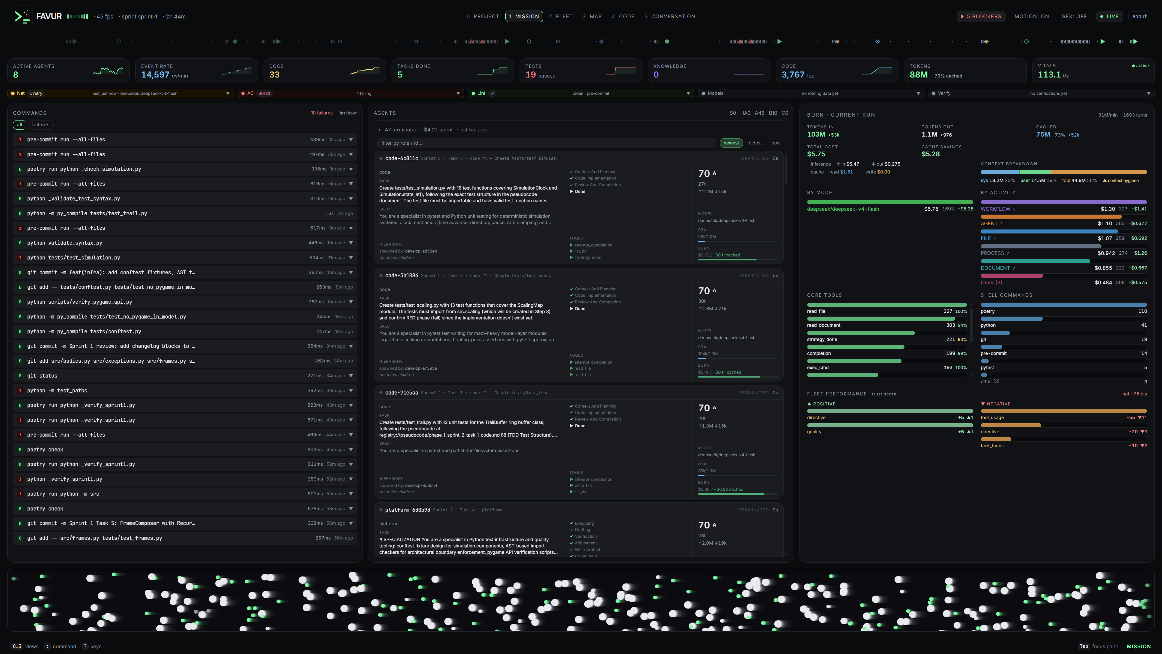Click the filter by role input field

tap(546, 143)
